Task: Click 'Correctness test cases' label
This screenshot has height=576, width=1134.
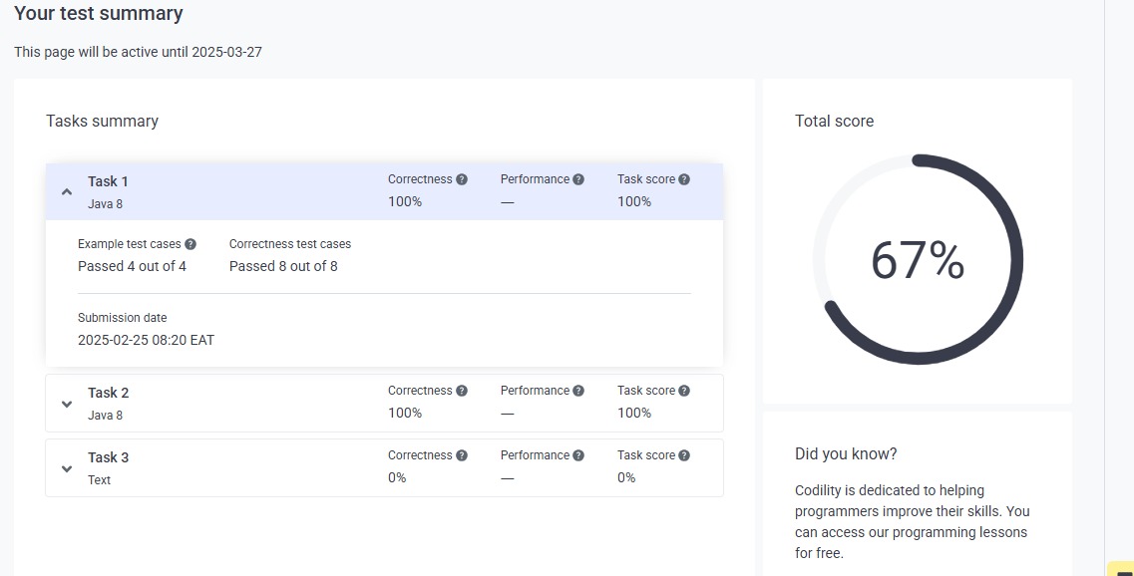Action: (x=290, y=244)
